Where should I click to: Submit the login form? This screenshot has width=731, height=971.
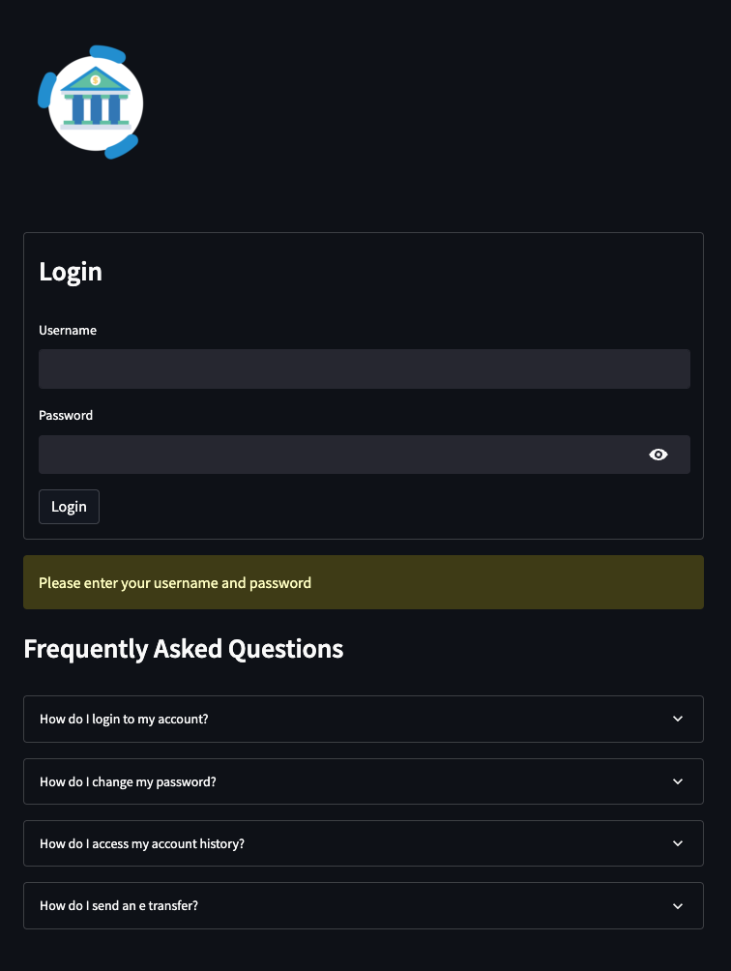pos(69,506)
